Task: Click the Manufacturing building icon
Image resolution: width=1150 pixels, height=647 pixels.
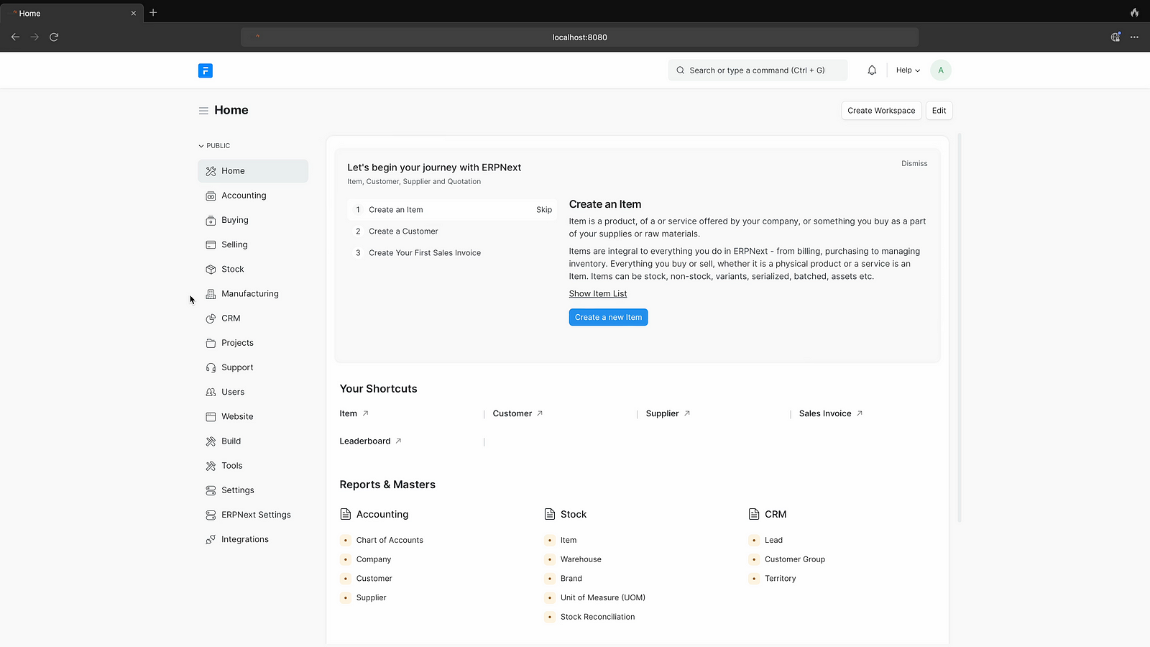Action: click(x=211, y=294)
